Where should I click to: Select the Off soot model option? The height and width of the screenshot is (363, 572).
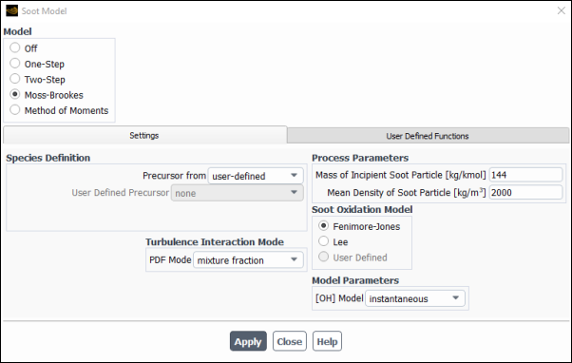(x=15, y=48)
